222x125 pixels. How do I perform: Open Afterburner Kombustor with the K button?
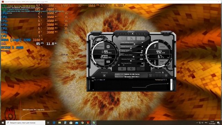pyautogui.click(x=122, y=38)
